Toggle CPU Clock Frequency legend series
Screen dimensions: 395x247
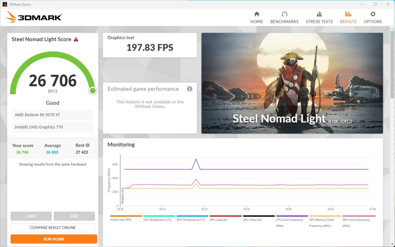tap(290, 220)
